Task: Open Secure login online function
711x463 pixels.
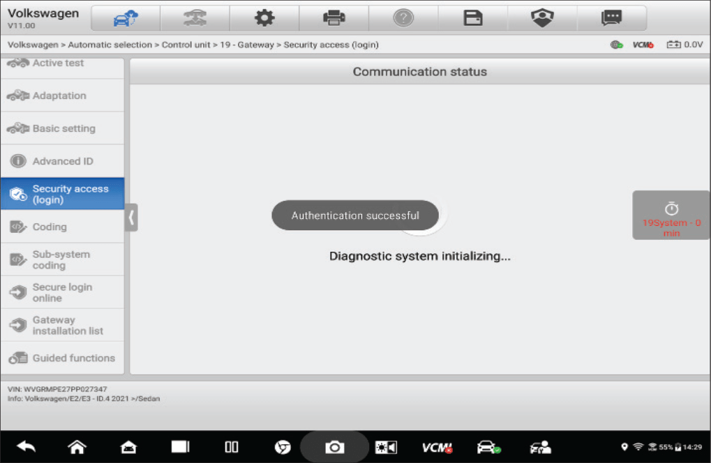Action: pos(62,292)
